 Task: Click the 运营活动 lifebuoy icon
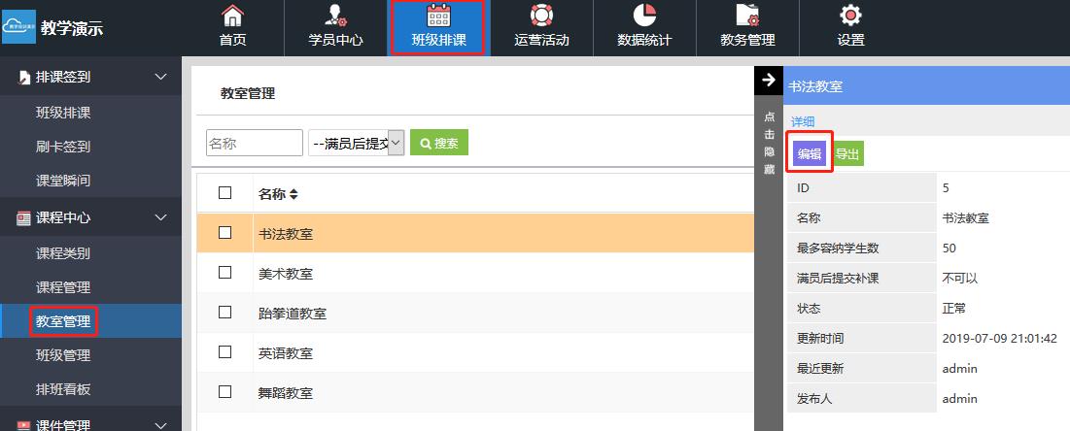coord(541,17)
